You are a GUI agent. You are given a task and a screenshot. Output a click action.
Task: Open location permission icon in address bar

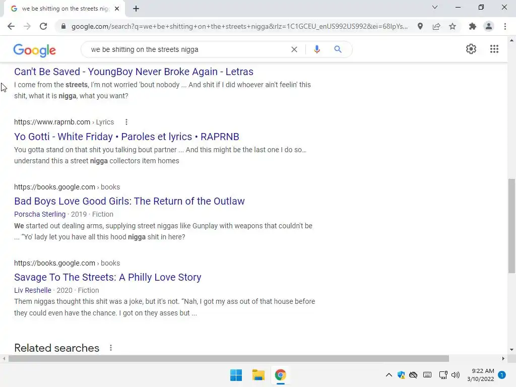point(420,26)
